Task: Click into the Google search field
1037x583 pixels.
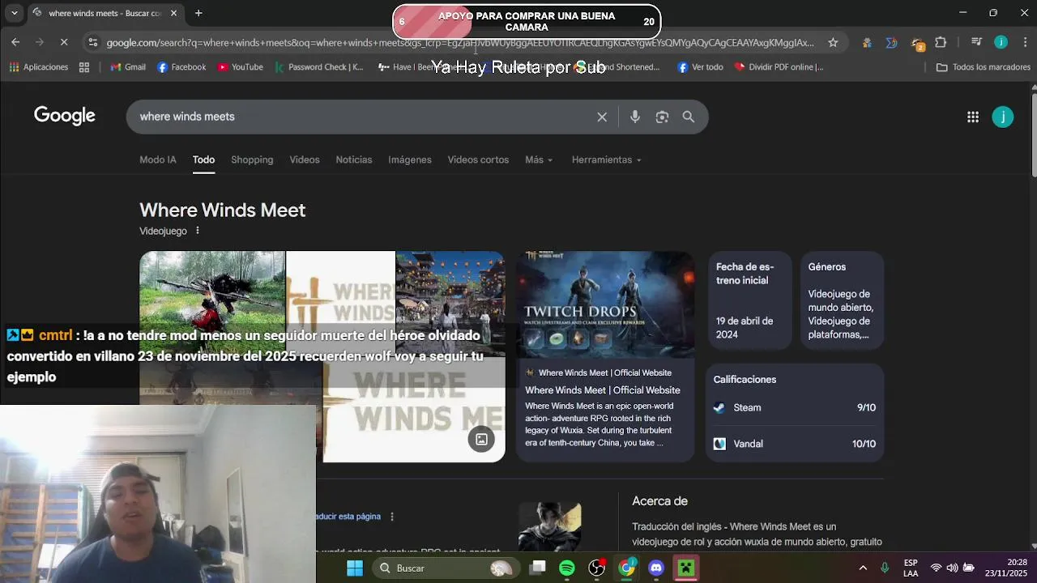Action: point(365,117)
